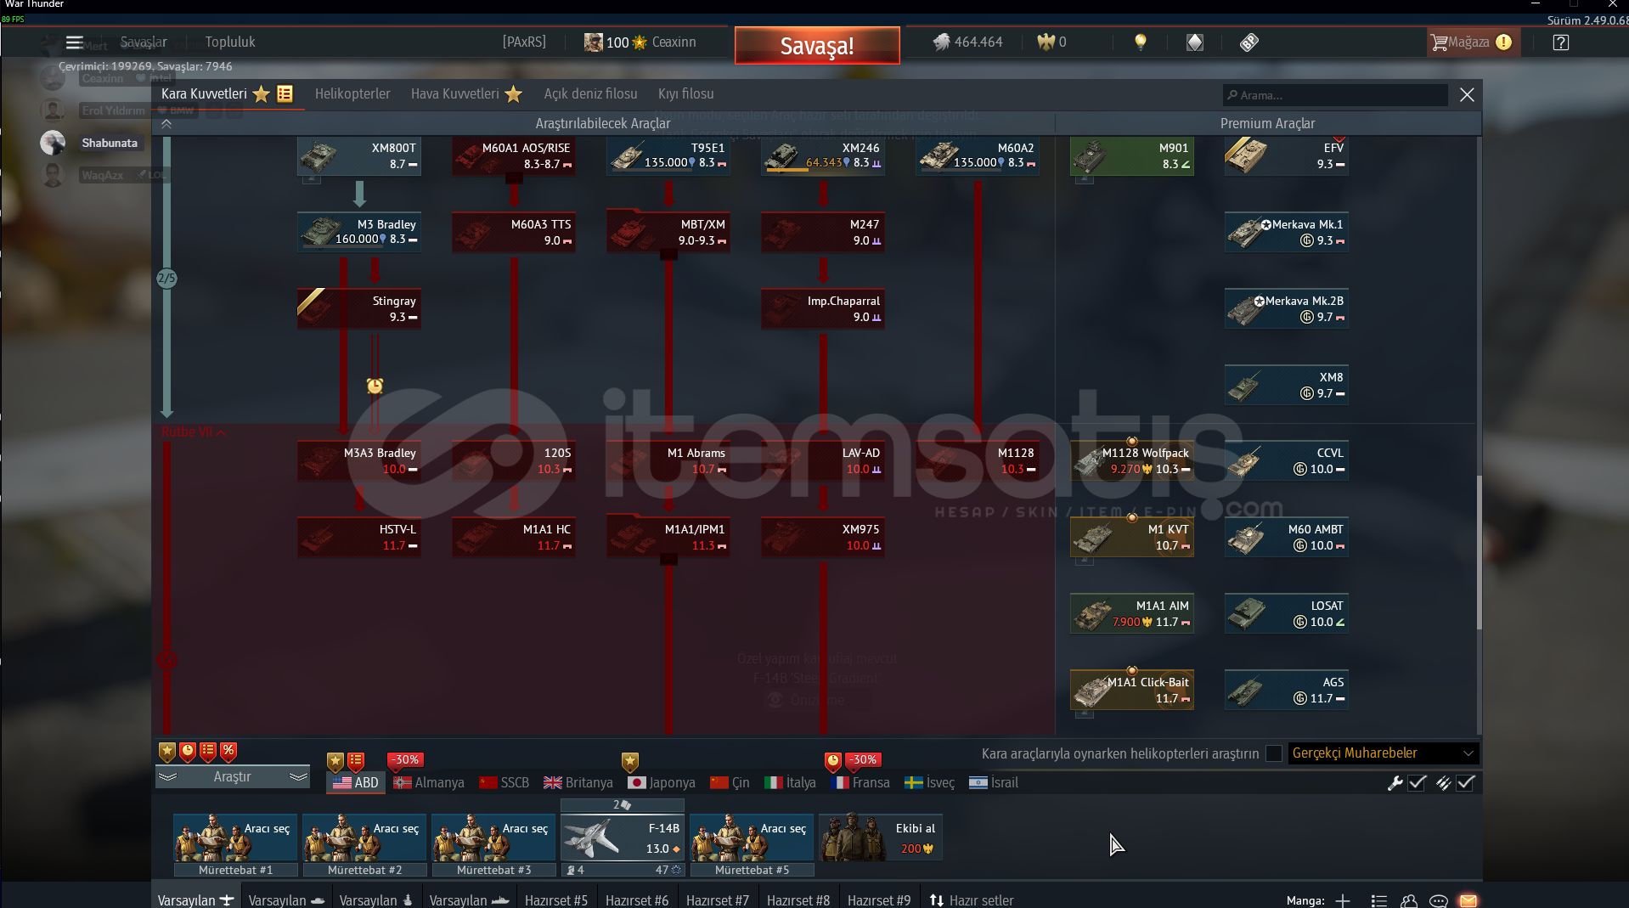1629x908 pixels.
Task: Click the red clock bonus badge above Araştır
Action: tap(188, 751)
